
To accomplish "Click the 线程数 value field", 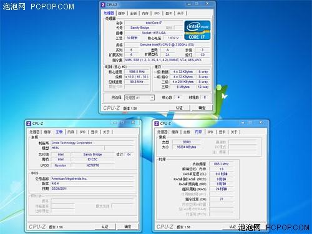I will tap(205, 97).
